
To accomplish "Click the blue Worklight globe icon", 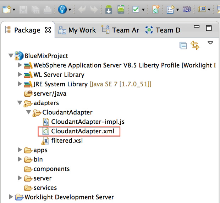I will [x=62, y=9].
